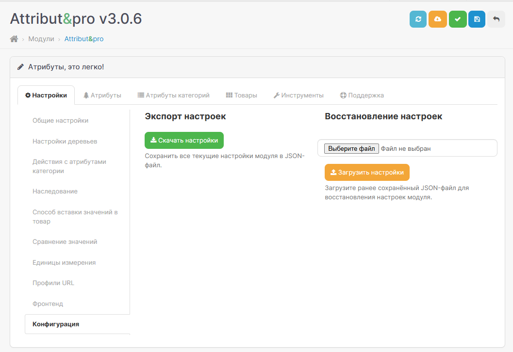Click the orange cloud download icon button
Image resolution: width=513 pixels, height=352 pixels.
[x=438, y=19]
